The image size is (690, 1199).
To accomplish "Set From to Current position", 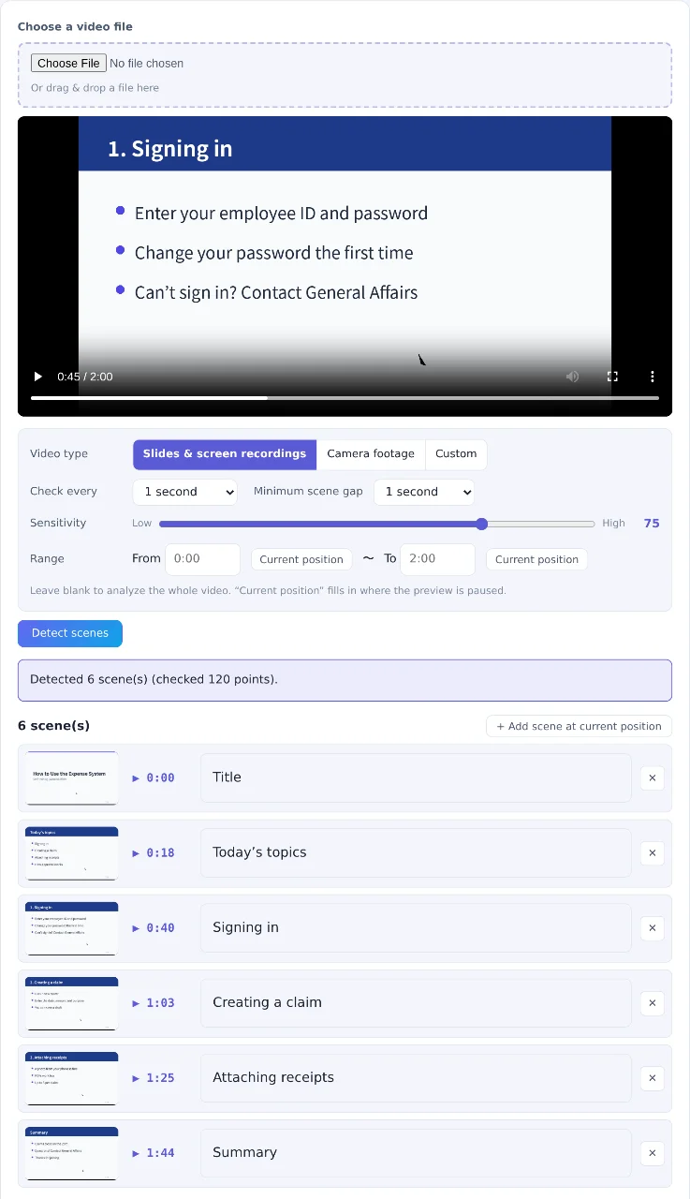I will pyautogui.click(x=301, y=560).
